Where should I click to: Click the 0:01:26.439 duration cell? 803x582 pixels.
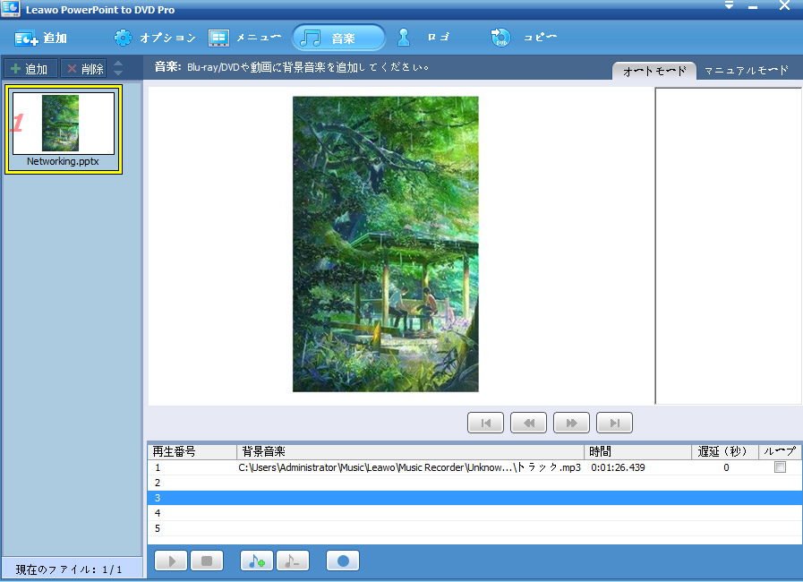tap(618, 467)
